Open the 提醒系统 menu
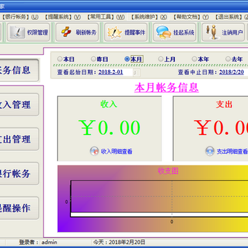The image size is (248, 248). coord(63,17)
